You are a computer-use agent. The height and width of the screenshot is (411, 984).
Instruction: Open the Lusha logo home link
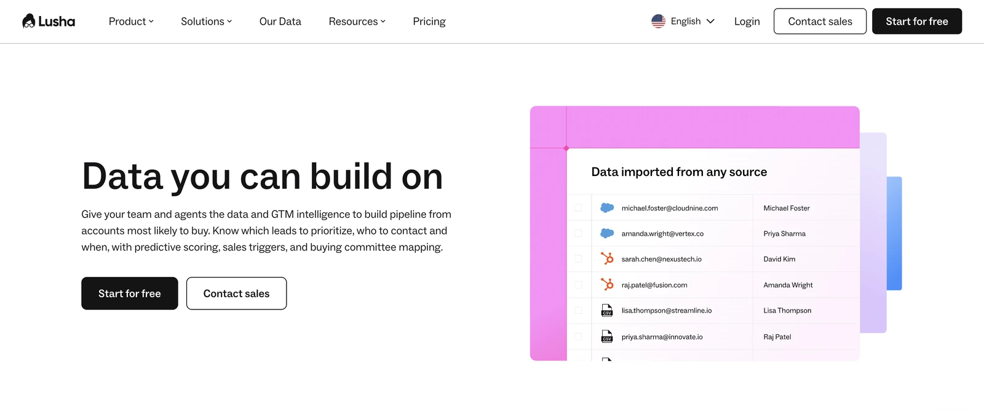point(49,22)
